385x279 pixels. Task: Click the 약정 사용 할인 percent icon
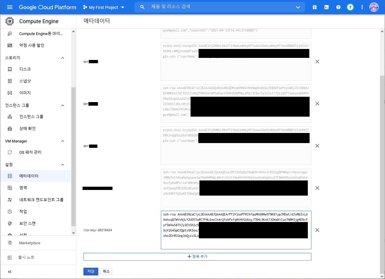(10, 45)
